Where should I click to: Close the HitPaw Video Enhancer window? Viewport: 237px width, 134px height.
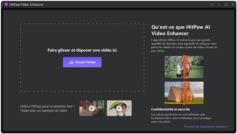[232, 5]
